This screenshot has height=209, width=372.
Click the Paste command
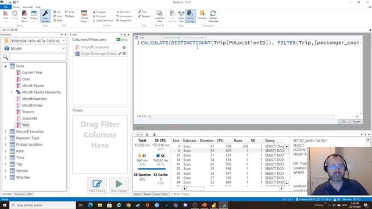click(x=58, y=20)
